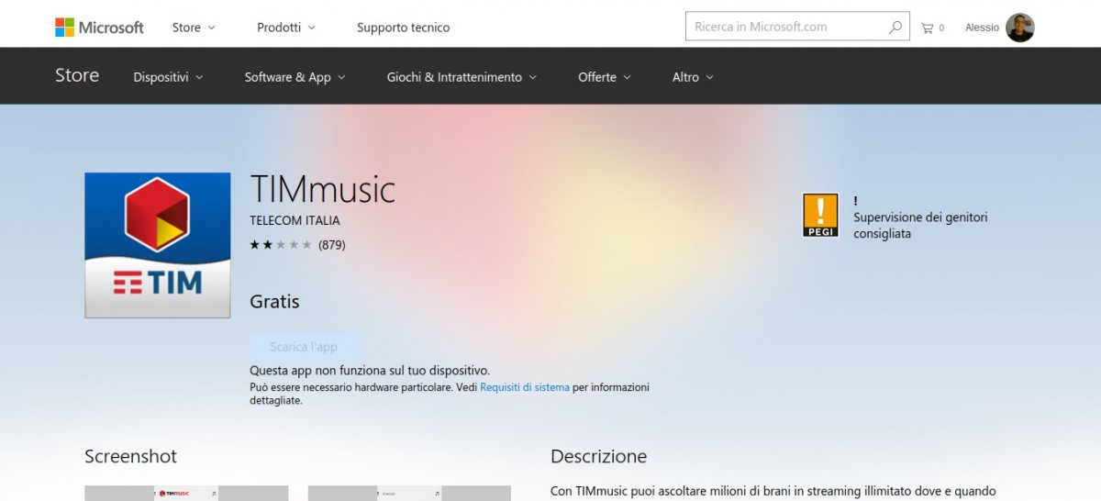
Task: Click 'Questa app non funziona sul tuo dispositivo' text
Action: (x=370, y=371)
